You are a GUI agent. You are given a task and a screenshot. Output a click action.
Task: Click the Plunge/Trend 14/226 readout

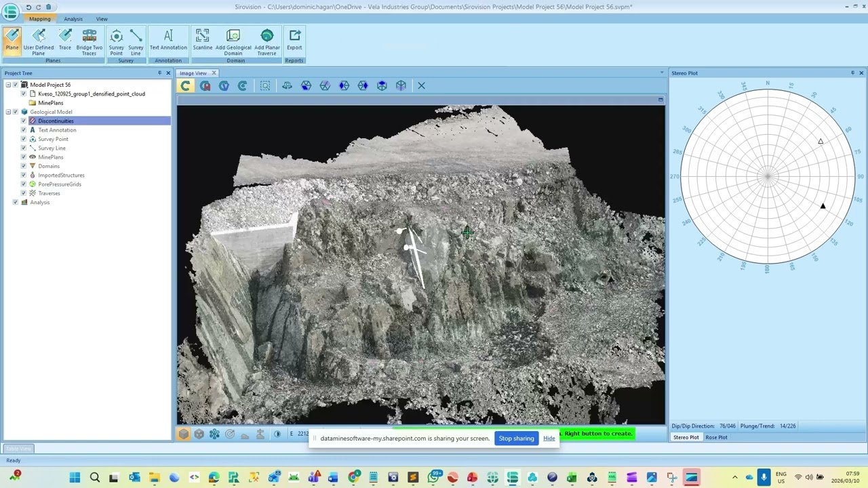[x=768, y=426]
